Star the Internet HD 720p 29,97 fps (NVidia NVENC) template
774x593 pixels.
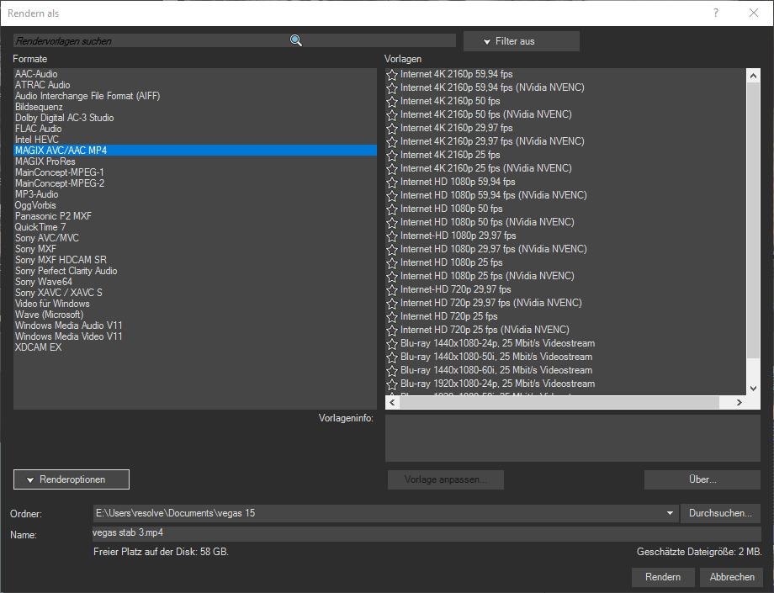[392, 304]
